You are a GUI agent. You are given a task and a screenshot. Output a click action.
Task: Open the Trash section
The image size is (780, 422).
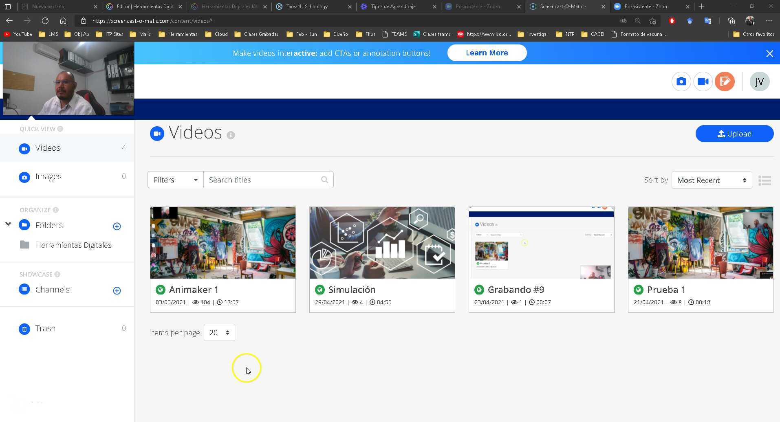45,328
